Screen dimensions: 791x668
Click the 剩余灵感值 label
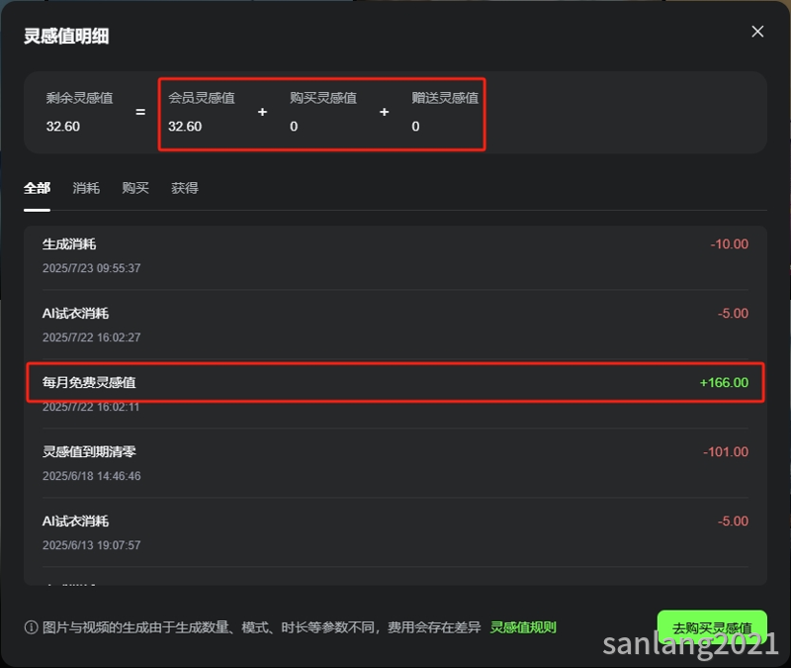(80, 98)
